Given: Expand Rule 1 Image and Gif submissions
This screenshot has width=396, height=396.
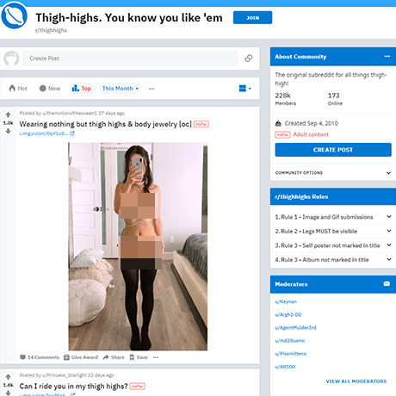Looking at the screenshot, I should tap(333, 217).
